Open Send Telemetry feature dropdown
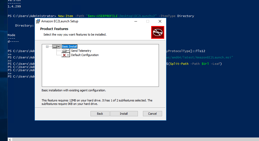The width and height of the screenshot is (259, 141). [65, 51]
